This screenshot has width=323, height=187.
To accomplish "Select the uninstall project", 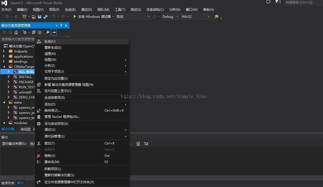I will [x=25, y=92].
